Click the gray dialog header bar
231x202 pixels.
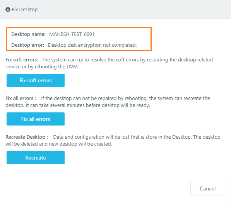tap(115, 9)
